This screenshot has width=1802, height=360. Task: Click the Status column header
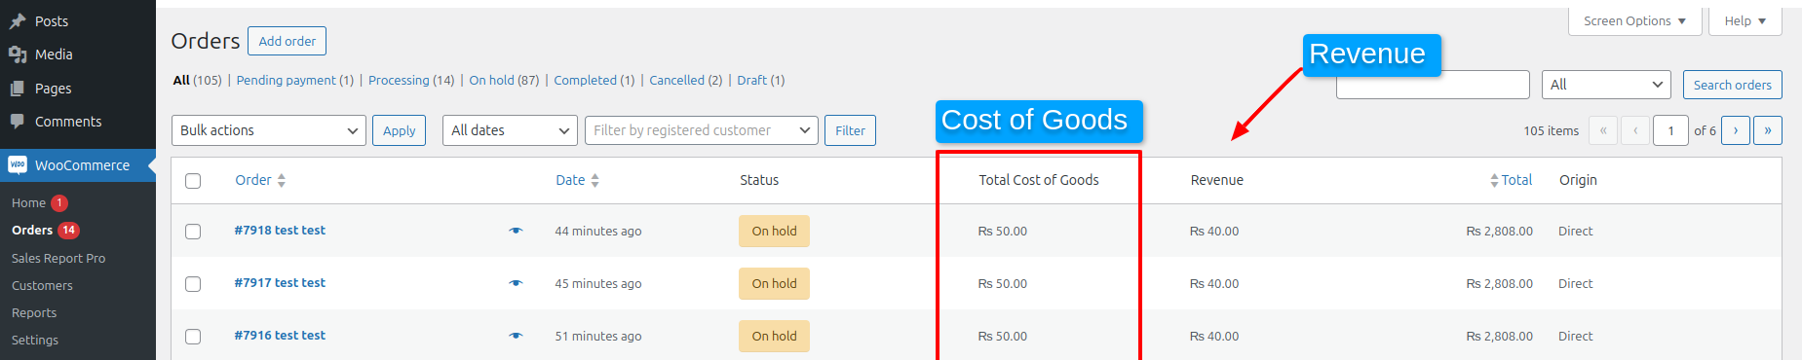(x=759, y=180)
